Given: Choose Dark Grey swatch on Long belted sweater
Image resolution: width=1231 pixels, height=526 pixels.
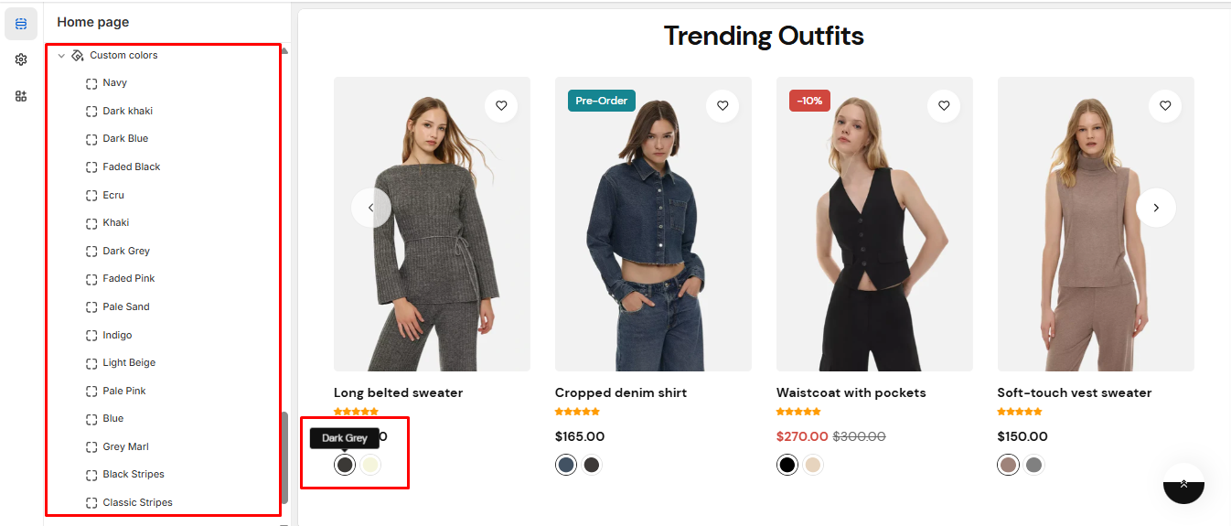Looking at the screenshot, I should coord(345,465).
